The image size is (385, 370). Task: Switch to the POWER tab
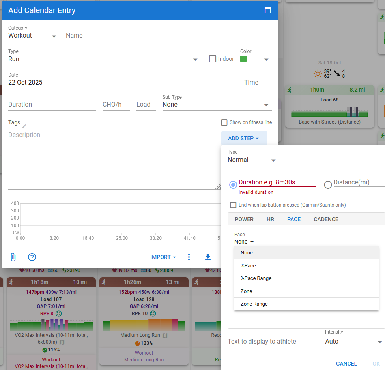point(244,219)
